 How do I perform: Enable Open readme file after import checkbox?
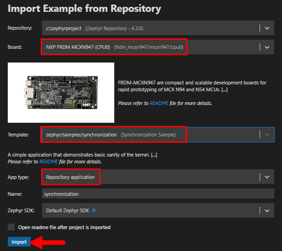click(x=11, y=227)
